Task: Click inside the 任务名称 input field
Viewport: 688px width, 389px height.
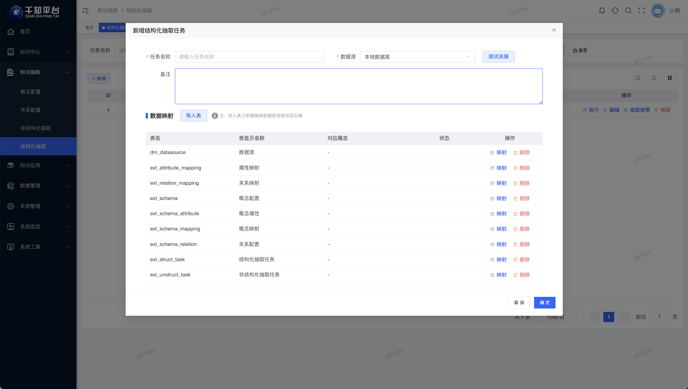Action: pyautogui.click(x=249, y=57)
